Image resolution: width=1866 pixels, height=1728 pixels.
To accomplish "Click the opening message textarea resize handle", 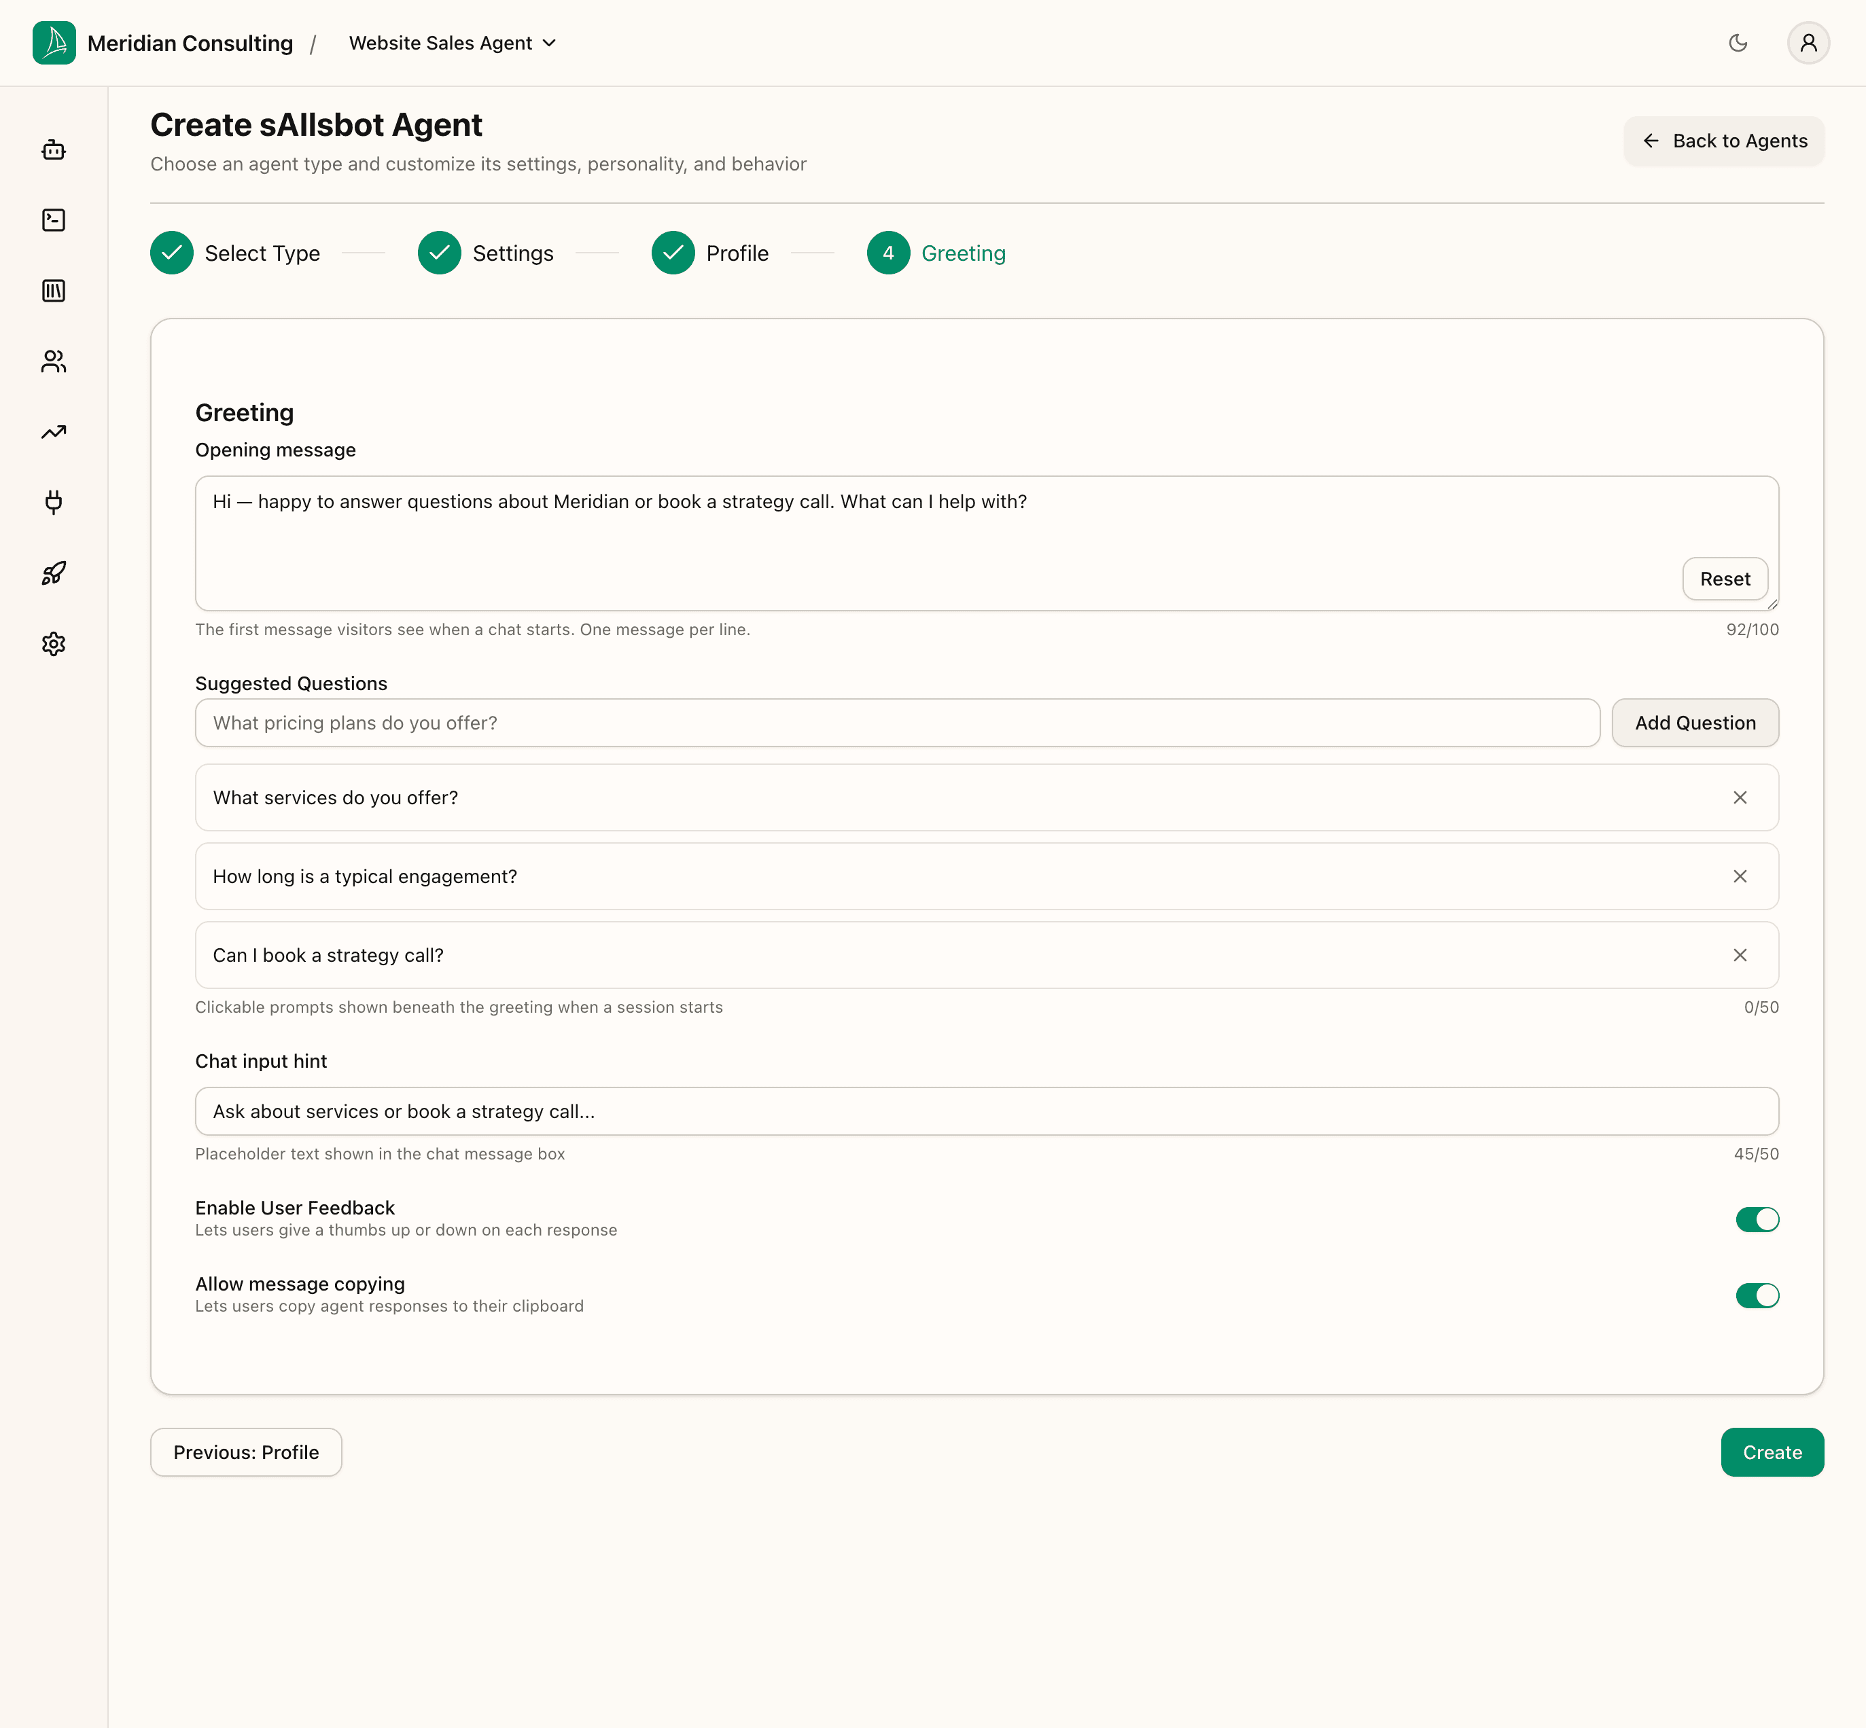I will 1772,604.
